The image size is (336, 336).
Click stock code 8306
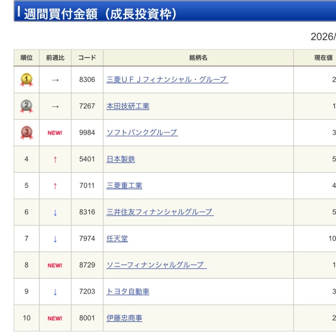[x=87, y=80]
